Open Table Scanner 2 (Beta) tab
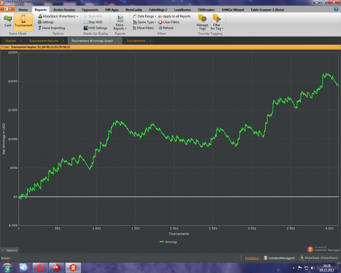 click(x=267, y=10)
